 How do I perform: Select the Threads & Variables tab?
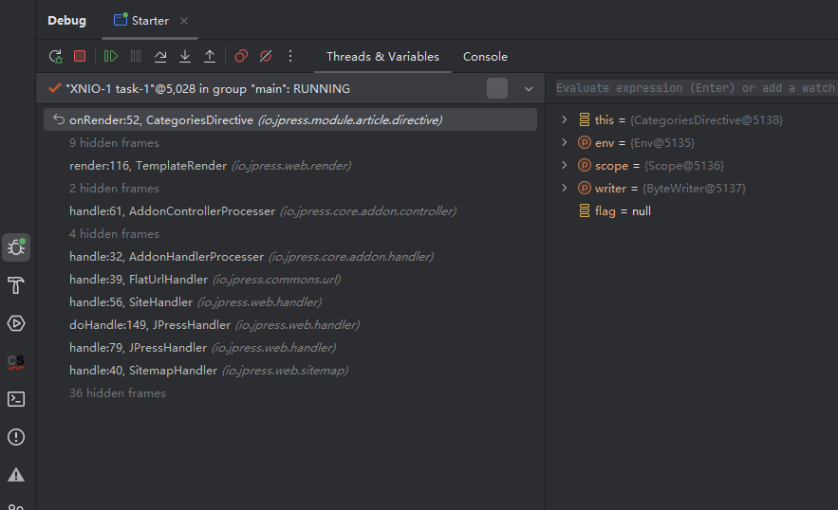point(382,57)
